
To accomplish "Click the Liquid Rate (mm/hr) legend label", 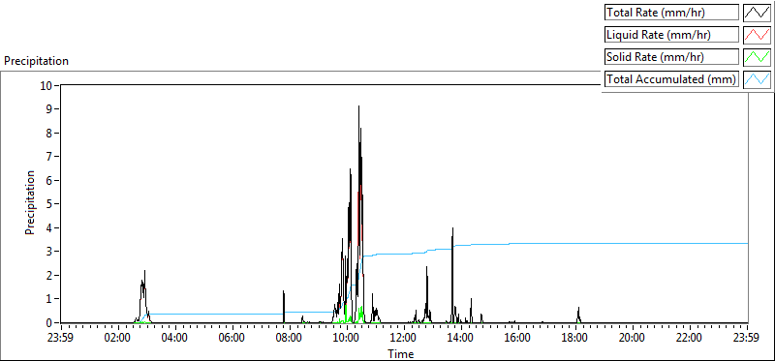I will click(x=671, y=35).
